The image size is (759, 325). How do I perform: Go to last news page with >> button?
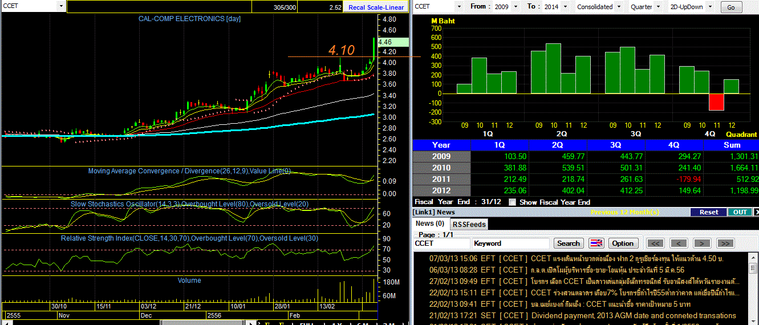[725, 243]
